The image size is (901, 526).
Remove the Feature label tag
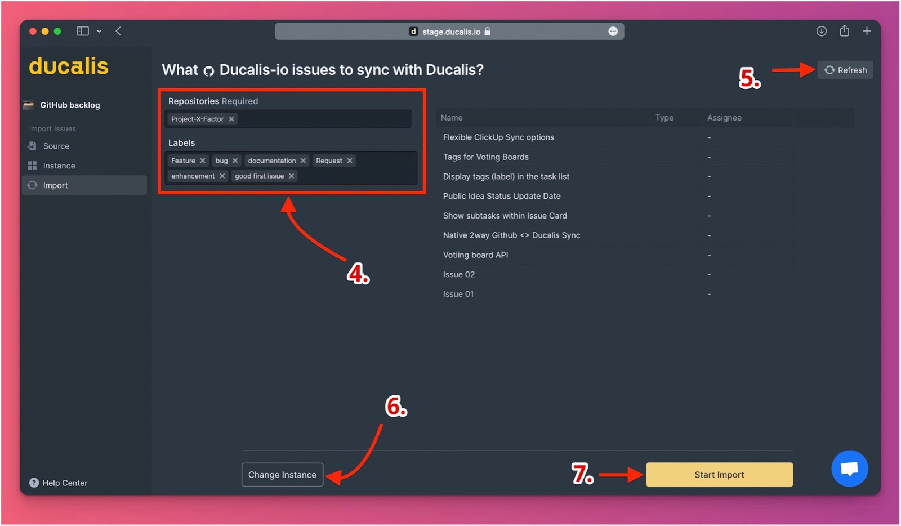[203, 161]
